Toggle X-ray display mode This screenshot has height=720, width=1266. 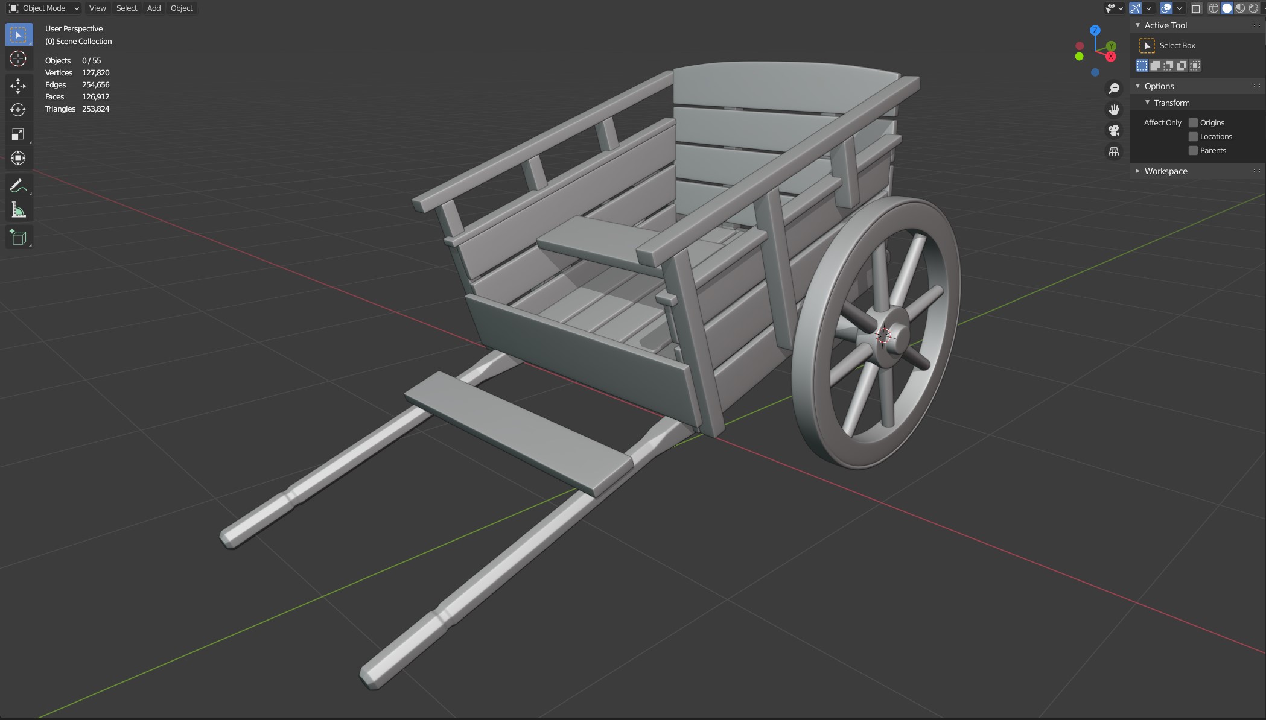[x=1197, y=8]
